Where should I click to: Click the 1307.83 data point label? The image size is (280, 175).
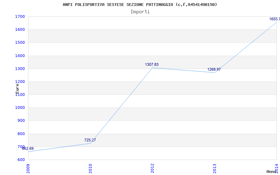152,65
